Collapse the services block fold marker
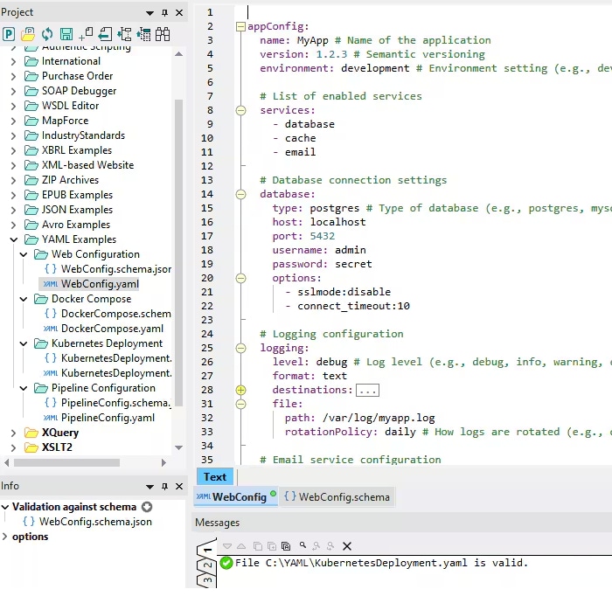The width and height of the screenshot is (612, 603). (241, 110)
